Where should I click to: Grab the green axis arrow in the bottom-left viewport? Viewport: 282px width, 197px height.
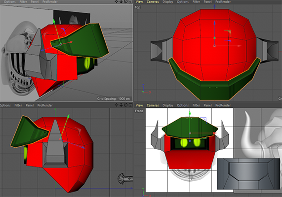pos(68,116)
